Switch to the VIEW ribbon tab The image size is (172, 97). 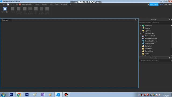pos(57,4)
